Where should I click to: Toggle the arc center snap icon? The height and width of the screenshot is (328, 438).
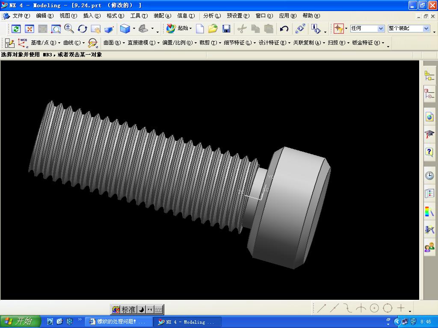point(374,308)
